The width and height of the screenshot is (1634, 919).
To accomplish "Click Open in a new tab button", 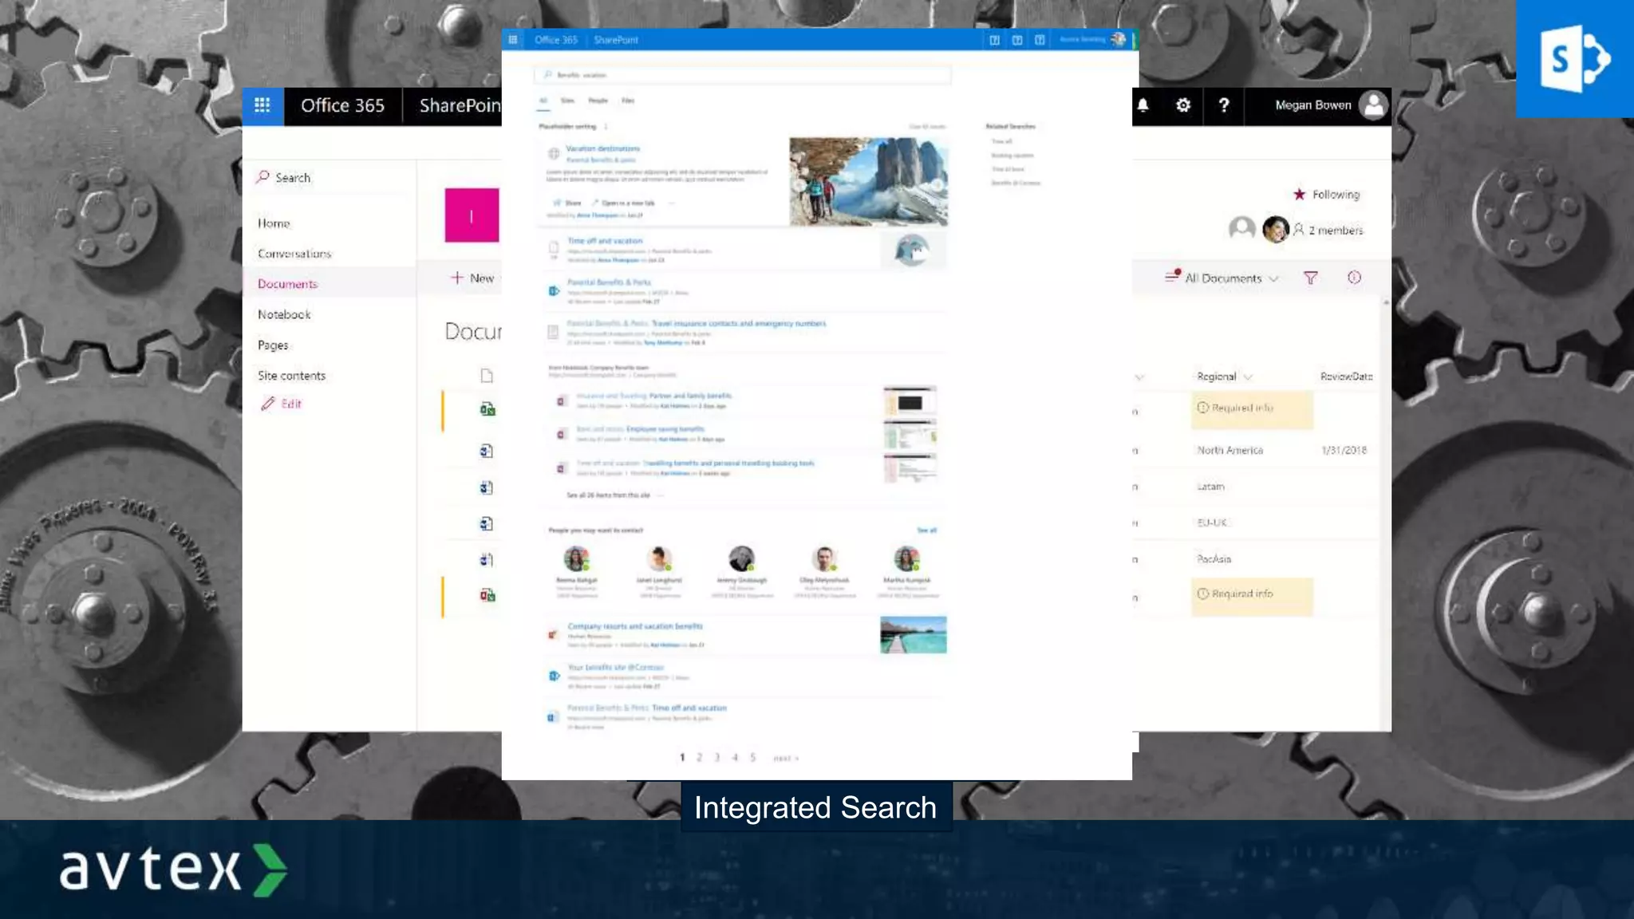I will pos(623,203).
